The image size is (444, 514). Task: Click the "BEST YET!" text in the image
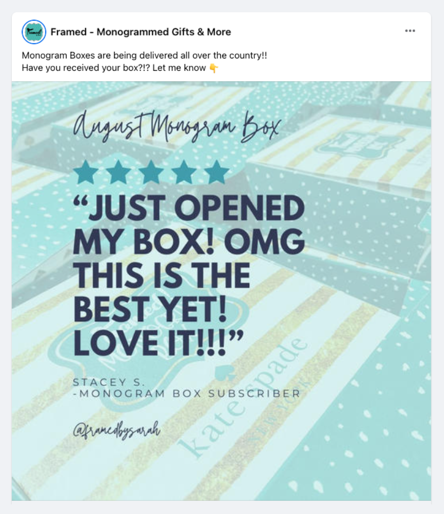click(x=150, y=309)
